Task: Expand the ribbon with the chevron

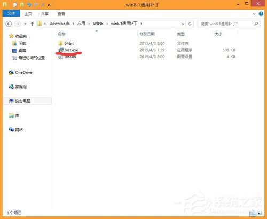Action: 254,14
